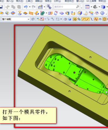Open the 分析(L) menu
The image size is (108, 130).
[57, 1]
